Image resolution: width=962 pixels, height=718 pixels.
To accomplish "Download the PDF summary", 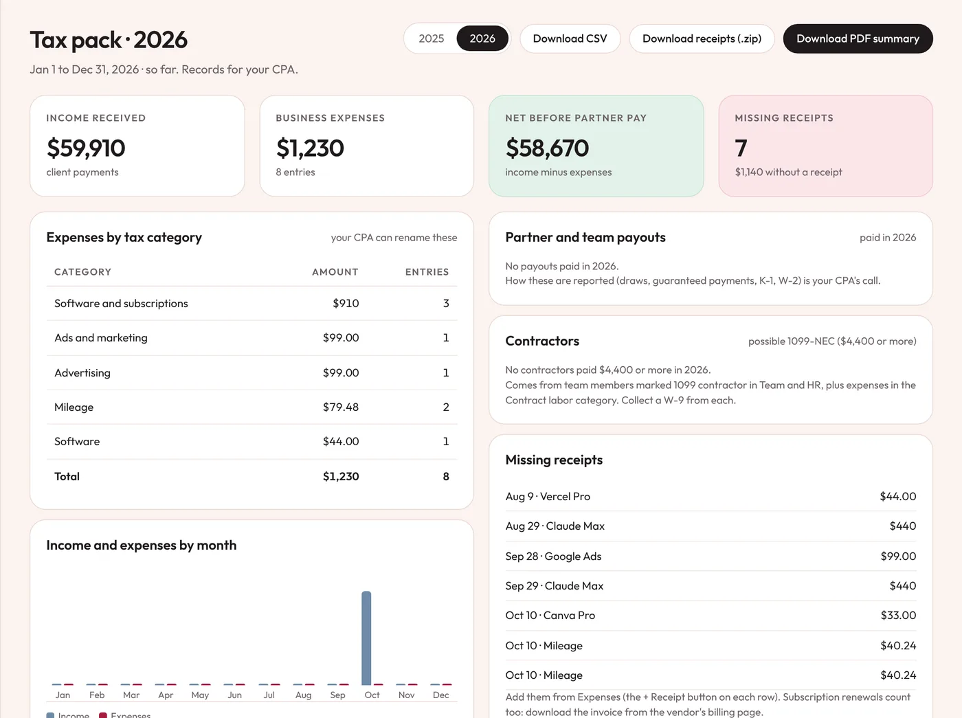I will tap(858, 38).
